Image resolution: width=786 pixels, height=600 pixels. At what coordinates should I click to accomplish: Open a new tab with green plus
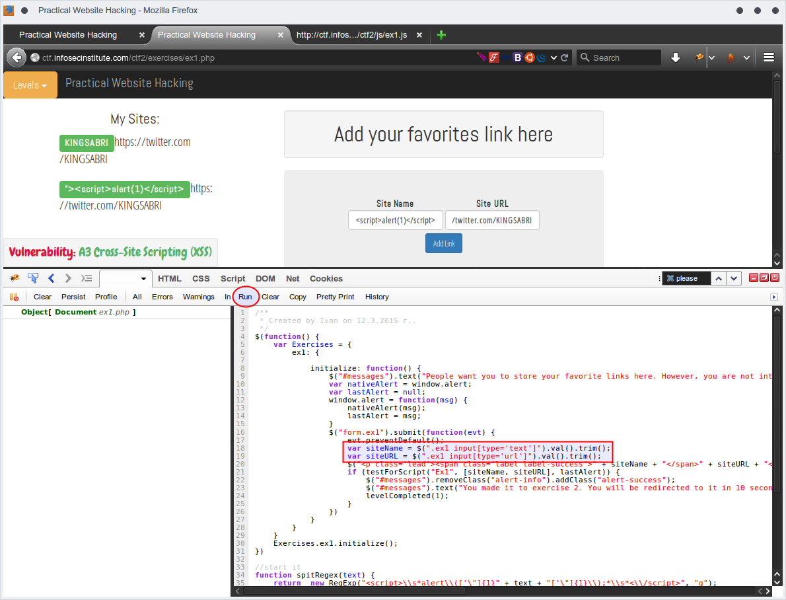coord(441,35)
